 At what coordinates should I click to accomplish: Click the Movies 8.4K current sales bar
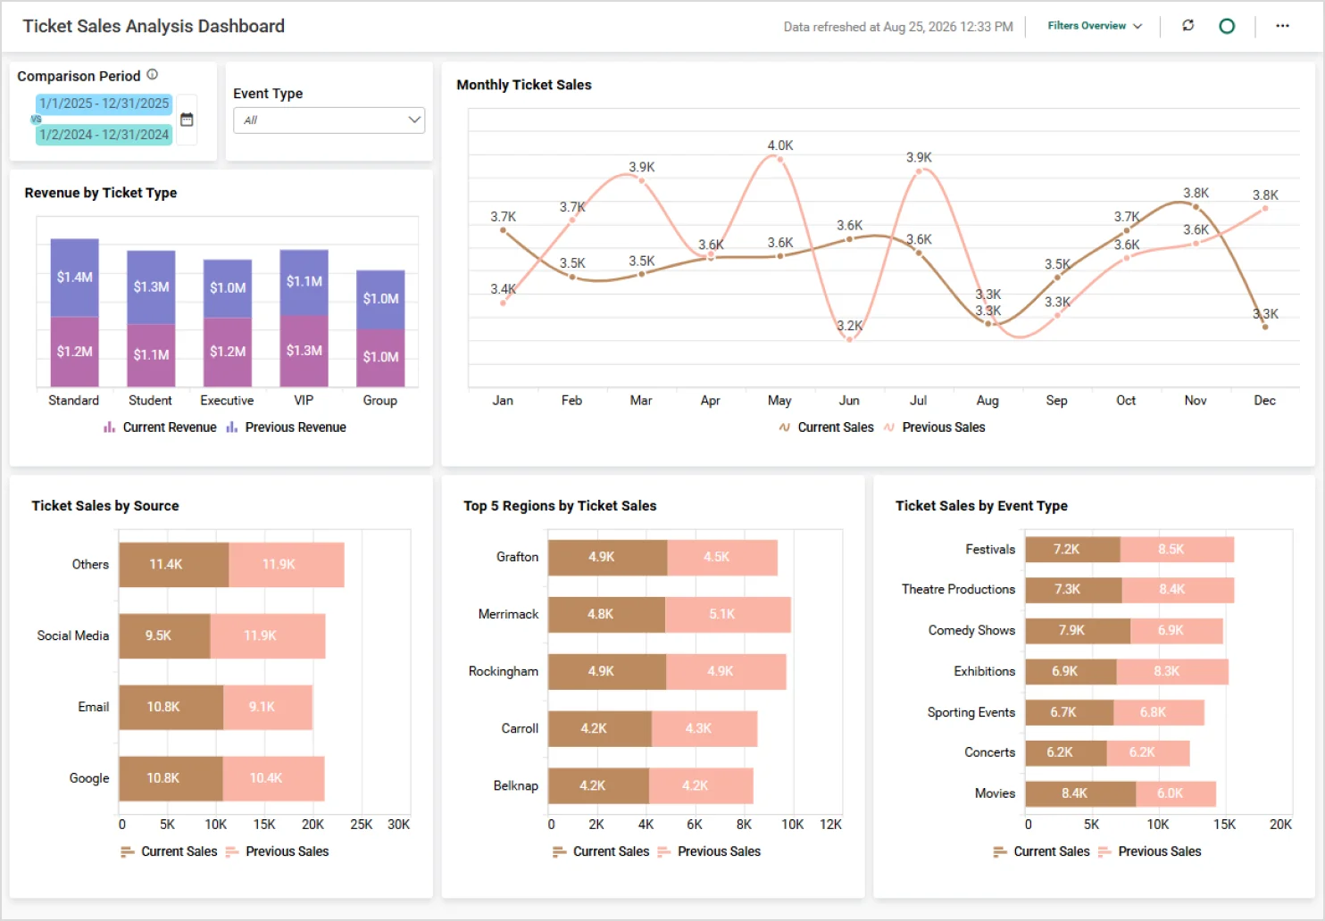1081,794
